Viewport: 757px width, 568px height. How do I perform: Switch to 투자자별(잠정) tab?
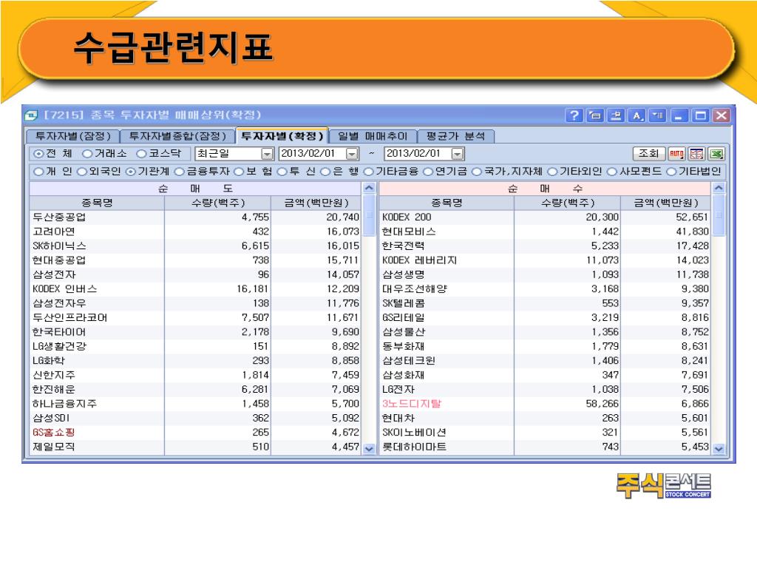[73, 137]
